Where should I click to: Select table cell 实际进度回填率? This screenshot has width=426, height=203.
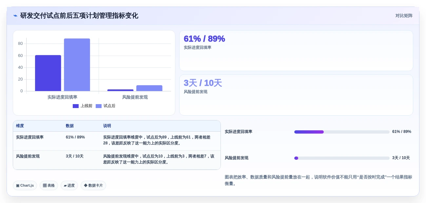tap(30, 137)
